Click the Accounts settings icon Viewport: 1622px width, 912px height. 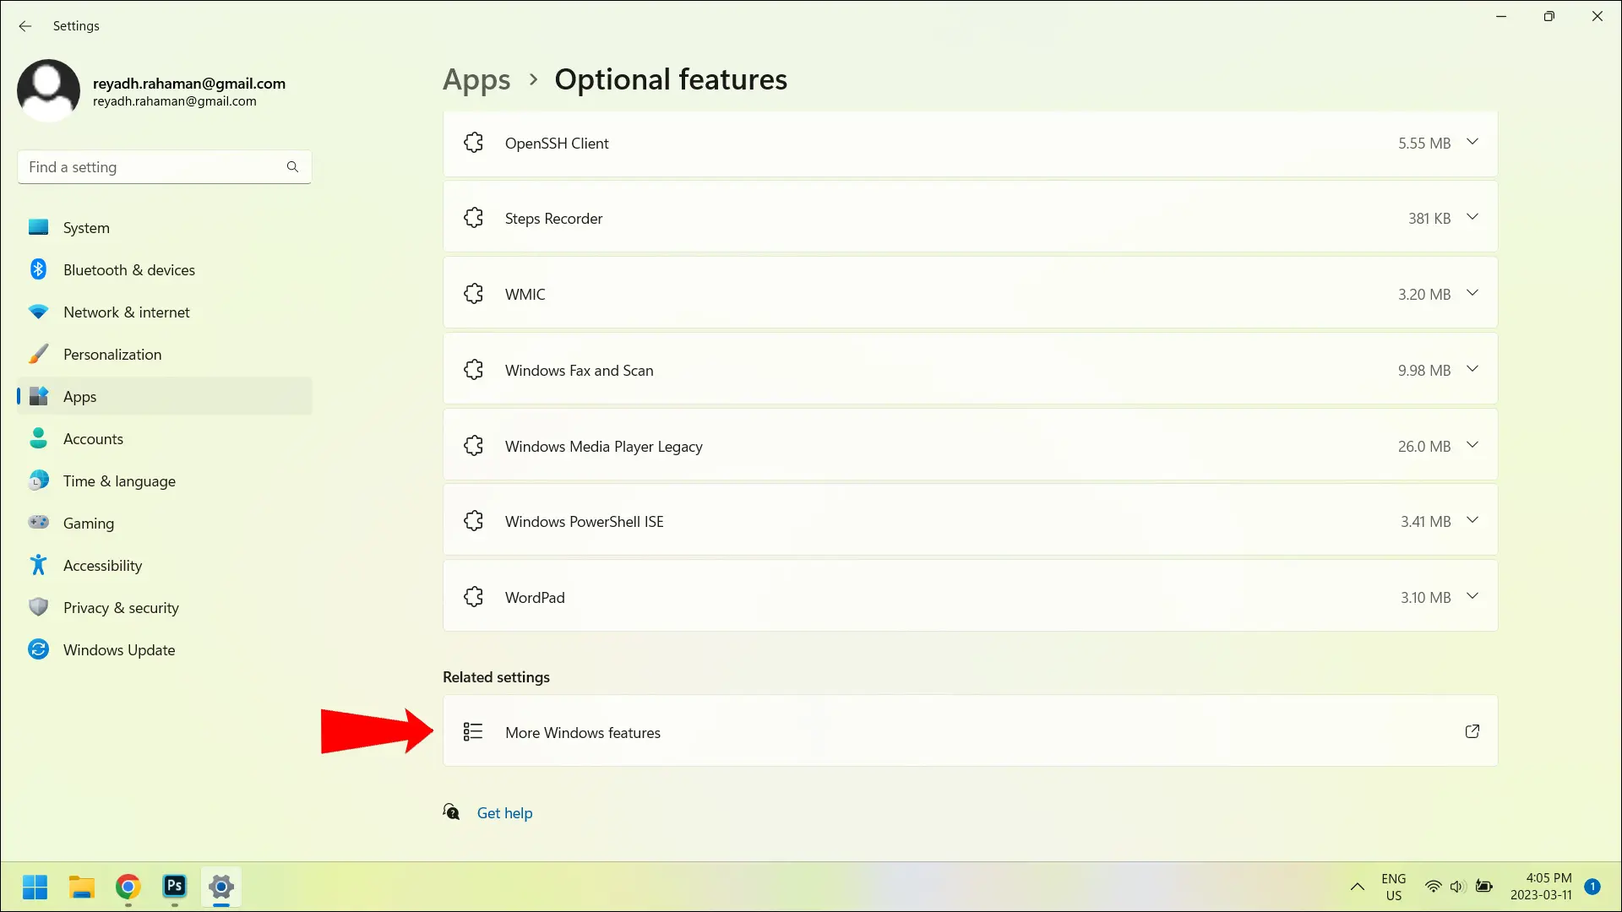click(x=38, y=439)
